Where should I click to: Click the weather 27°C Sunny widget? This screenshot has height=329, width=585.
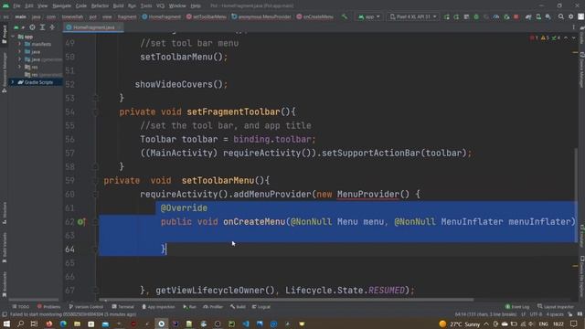pos(460,324)
